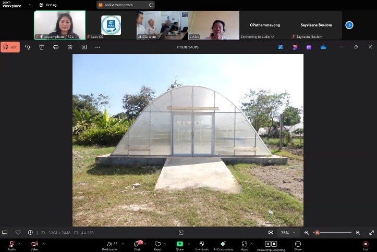Zoom in using plus magnifier

click(358, 233)
